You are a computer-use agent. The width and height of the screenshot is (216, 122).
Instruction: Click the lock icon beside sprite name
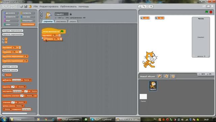pyautogui.click(x=71, y=14)
